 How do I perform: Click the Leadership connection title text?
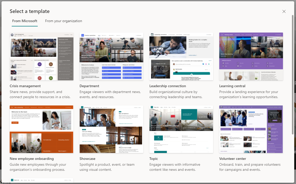tap(168, 86)
